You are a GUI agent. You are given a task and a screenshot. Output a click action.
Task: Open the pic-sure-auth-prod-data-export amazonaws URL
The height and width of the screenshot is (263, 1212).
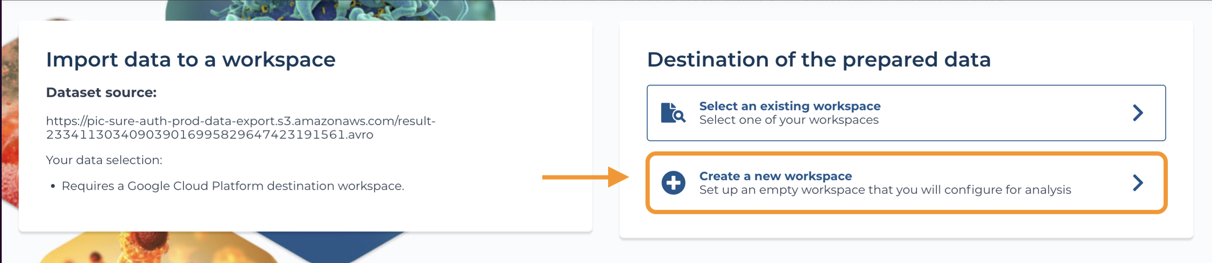click(241, 121)
